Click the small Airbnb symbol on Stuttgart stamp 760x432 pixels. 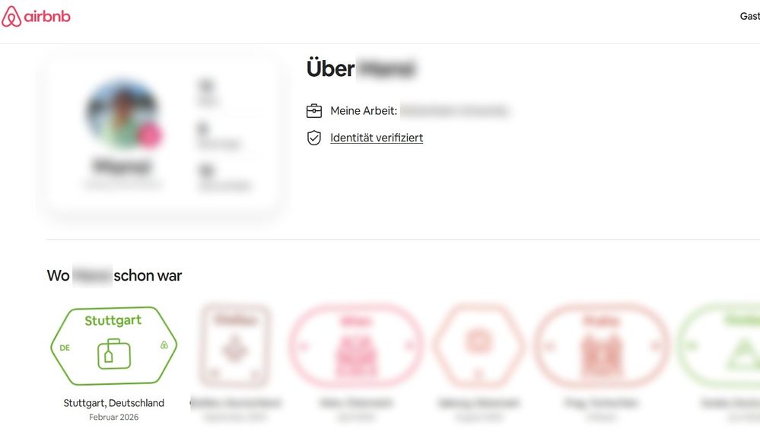pyautogui.click(x=164, y=346)
